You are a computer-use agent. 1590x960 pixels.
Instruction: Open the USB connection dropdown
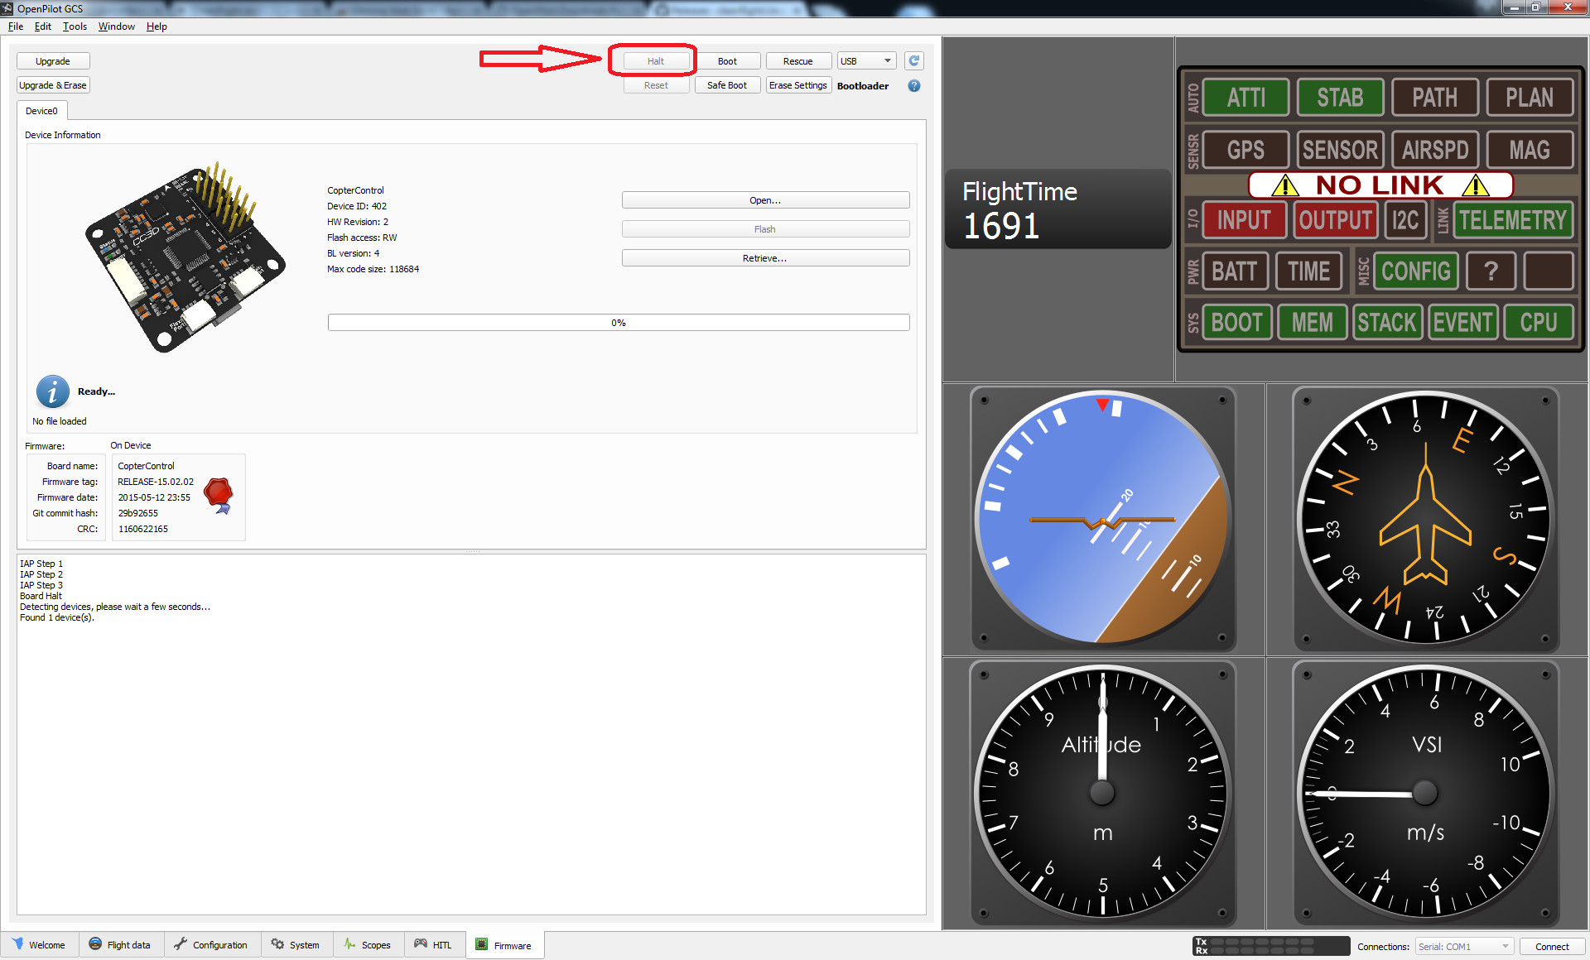point(866,61)
